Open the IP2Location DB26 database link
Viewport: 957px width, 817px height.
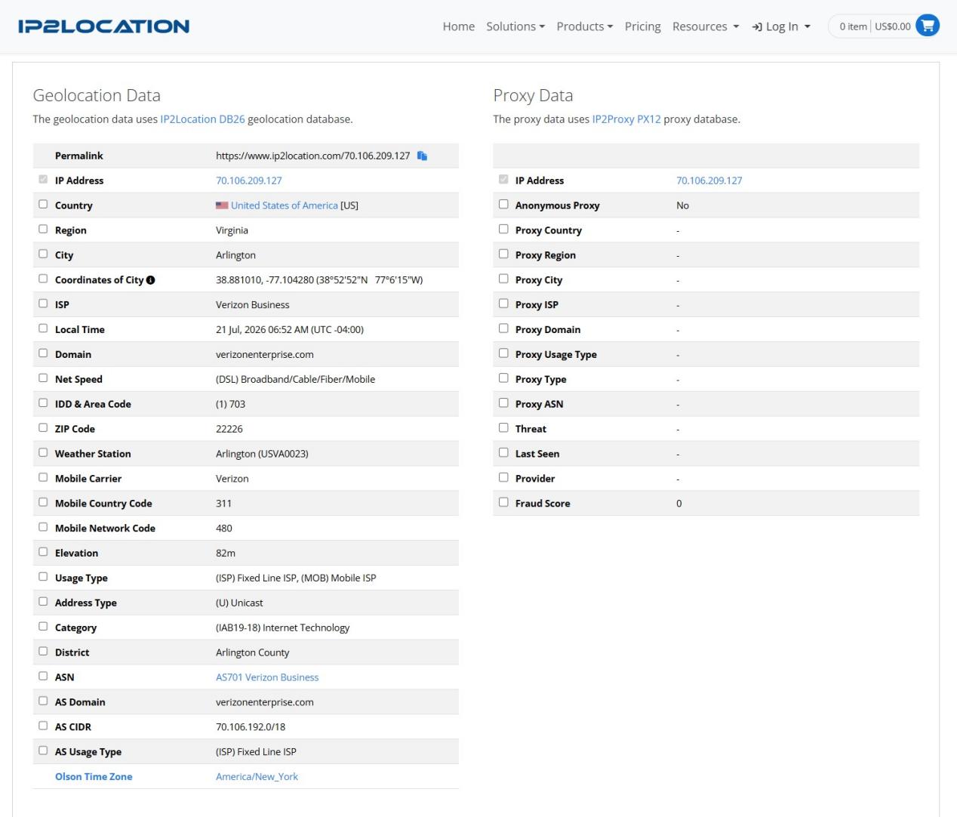[202, 119]
